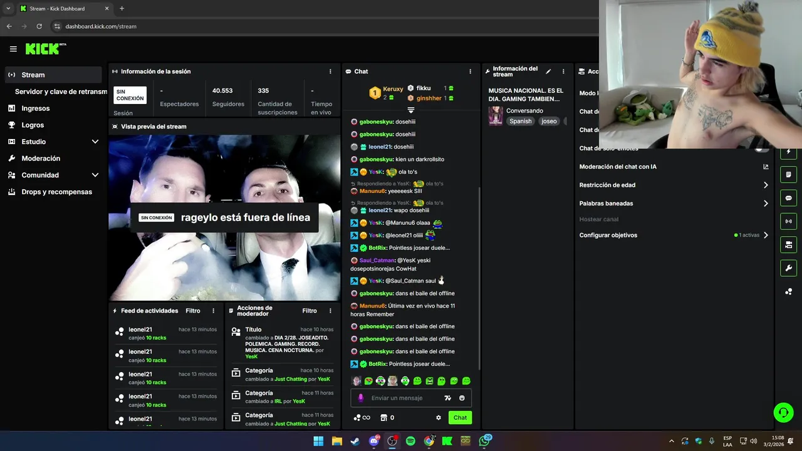Open Windows Start menu
This screenshot has width=802, height=451.
[318, 441]
